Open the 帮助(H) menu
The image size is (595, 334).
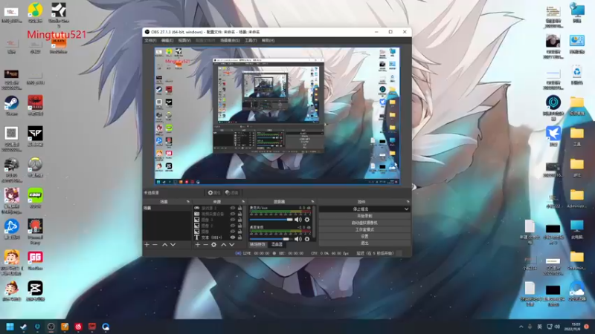point(268,40)
